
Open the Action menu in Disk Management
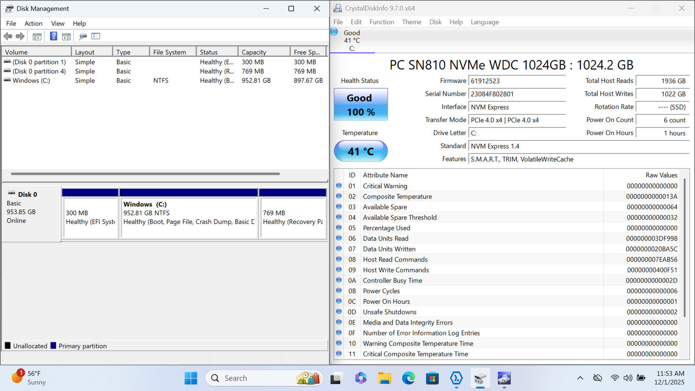point(33,23)
